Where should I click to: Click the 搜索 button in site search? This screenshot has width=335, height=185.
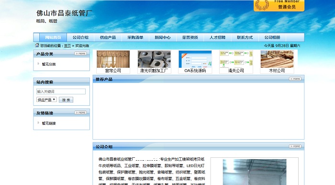pos(66,100)
